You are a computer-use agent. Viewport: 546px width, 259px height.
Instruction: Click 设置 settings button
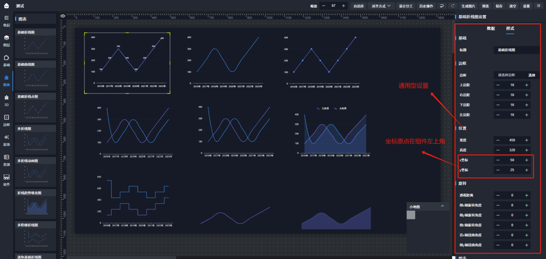[x=526, y=6]
